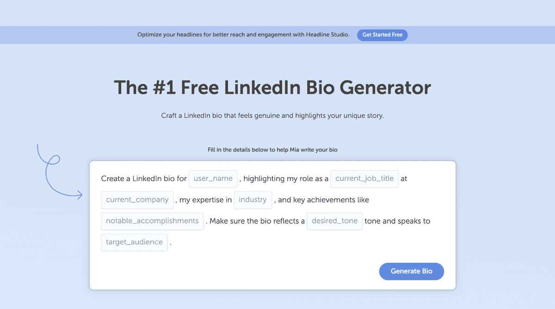Click the phrase Create a LinkedIn bio for

(x=143, y=179)
